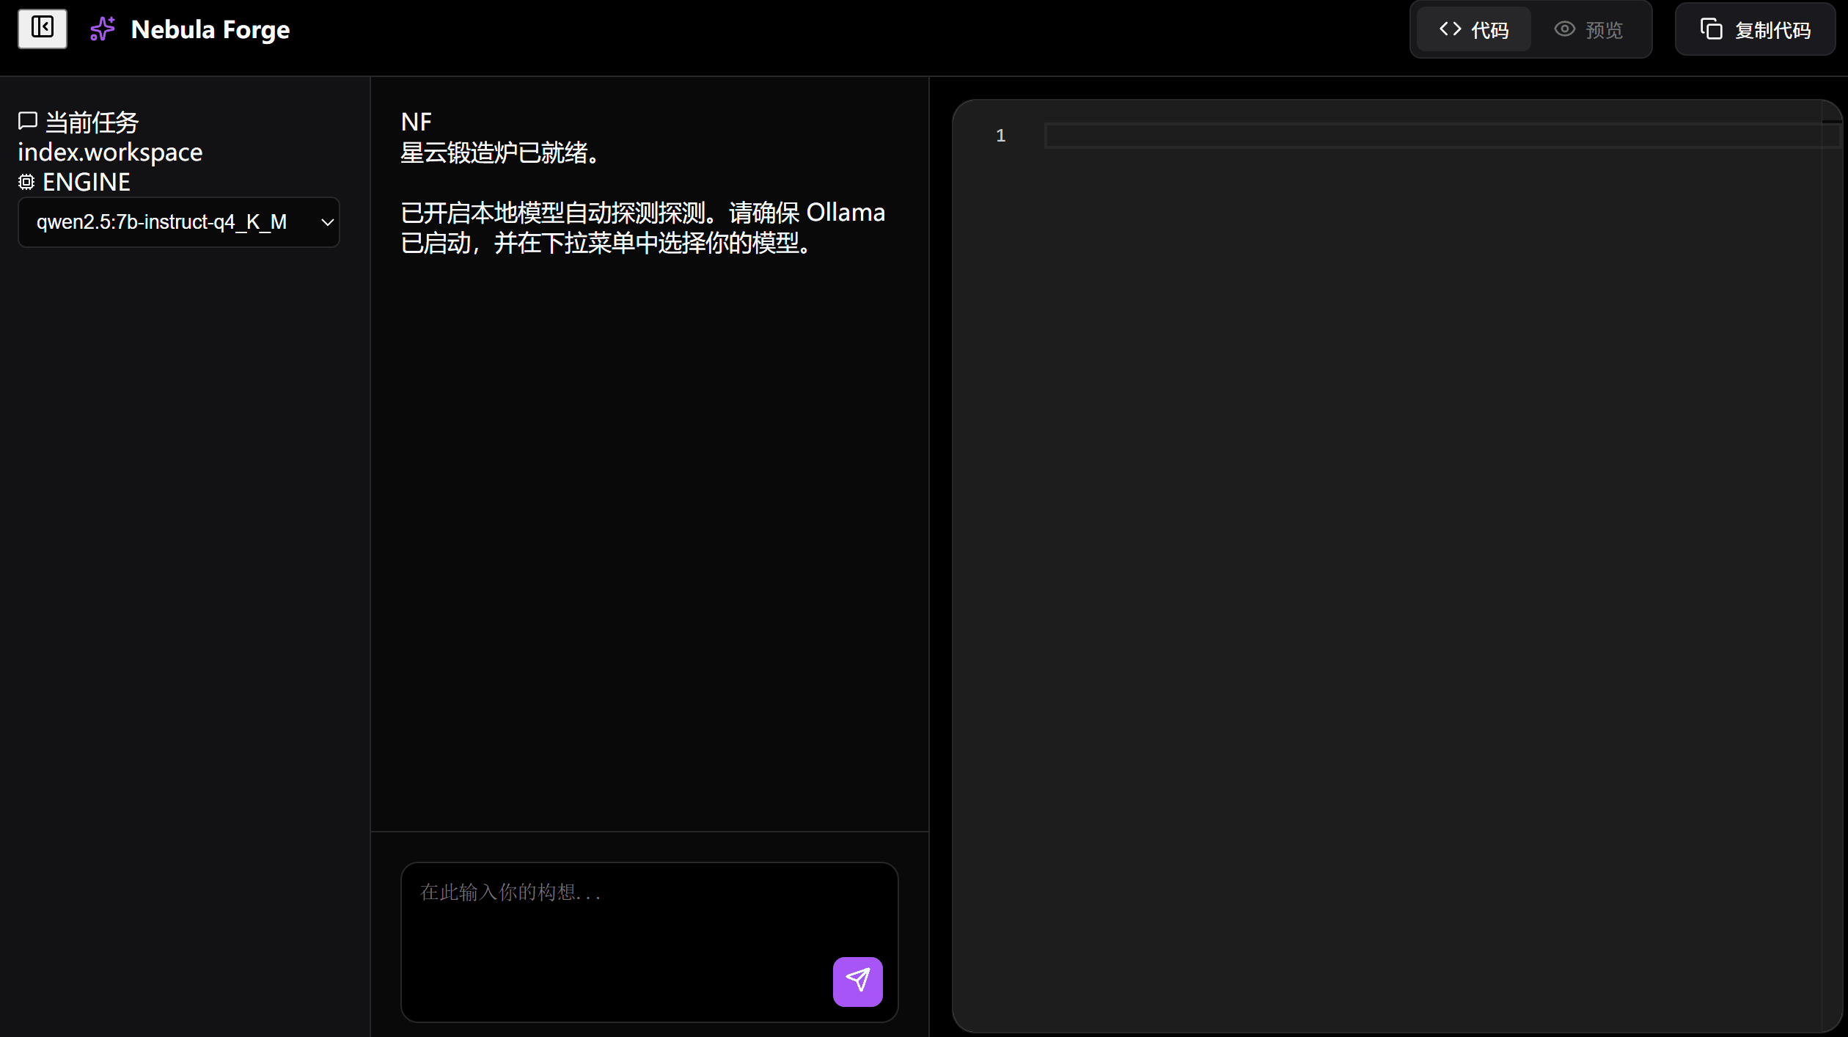
Task: Collapse sidebar with the panel toggle icon
Action: click(x=43, y=29)
